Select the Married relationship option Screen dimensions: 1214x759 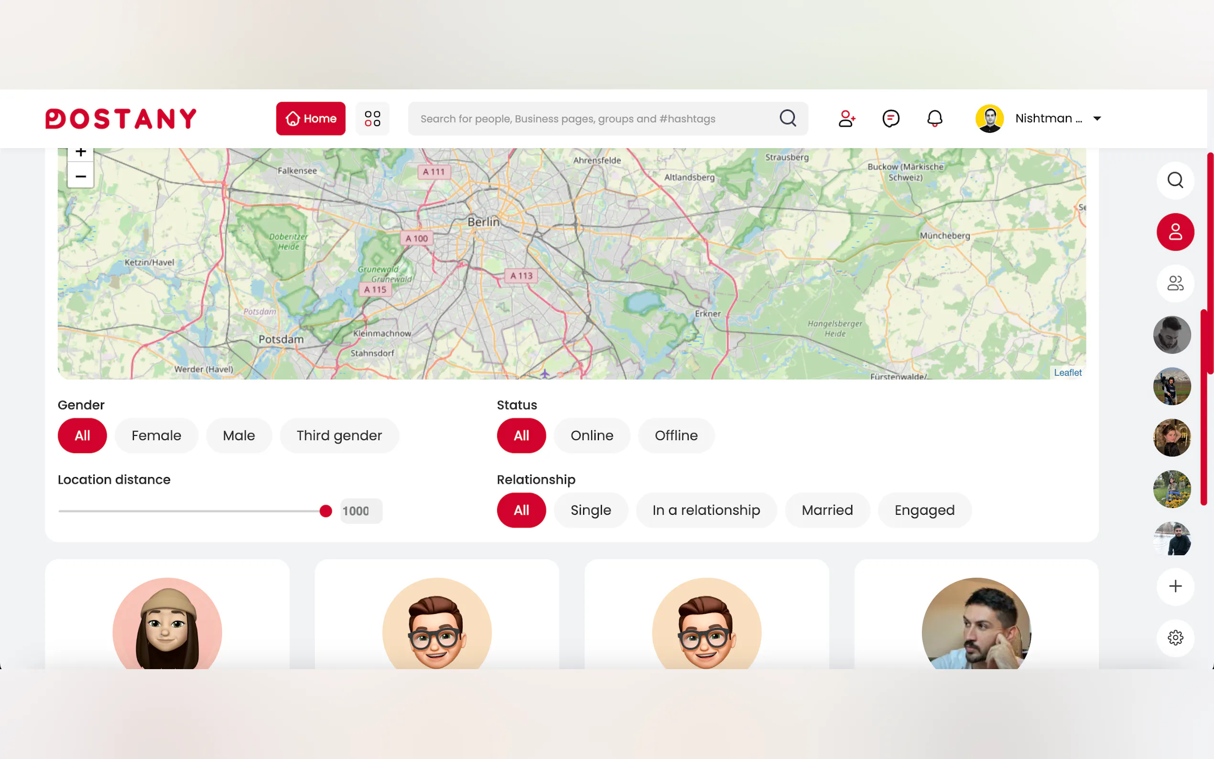(827, 510)
